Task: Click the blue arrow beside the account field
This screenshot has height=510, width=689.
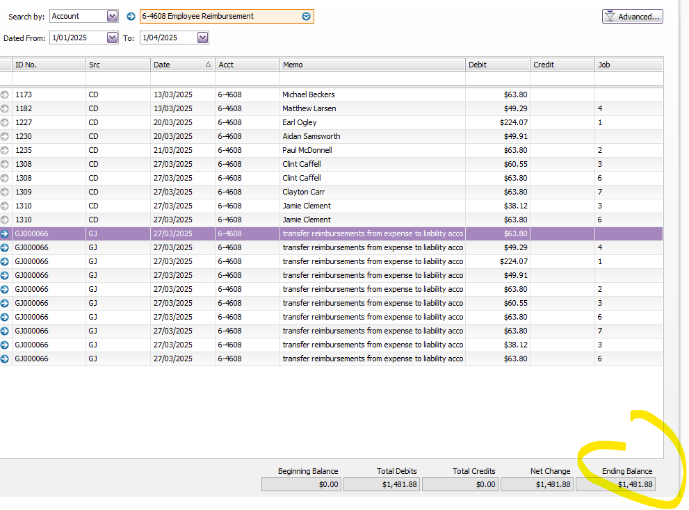Action: point(131,16)
